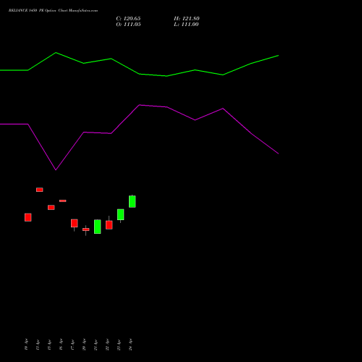Click the 20 Apr date axis label
Screen dimensions: 362x362
(x=84, y=345)
